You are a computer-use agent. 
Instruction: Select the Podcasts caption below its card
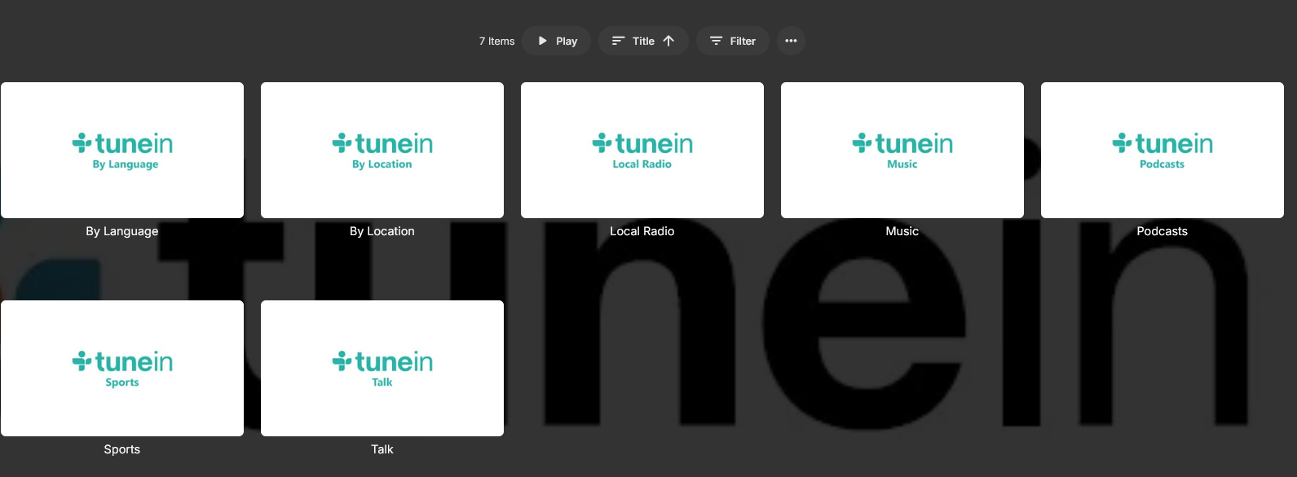pos(1162,231)
